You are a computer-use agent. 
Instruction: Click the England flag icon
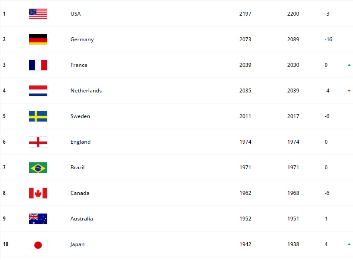38,142
